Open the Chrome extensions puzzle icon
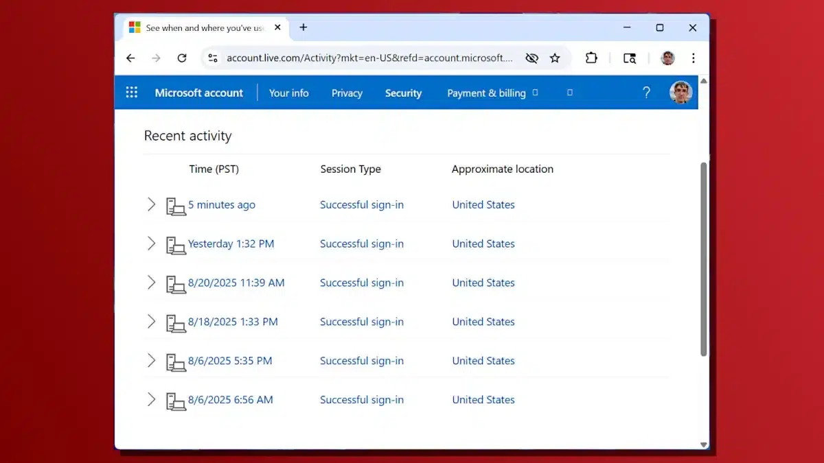Viewport: 824px width, 463px height. 591,58
